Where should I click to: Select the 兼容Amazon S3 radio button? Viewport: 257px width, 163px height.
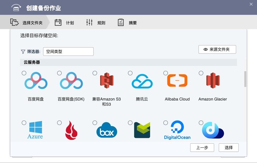(95, 73)
